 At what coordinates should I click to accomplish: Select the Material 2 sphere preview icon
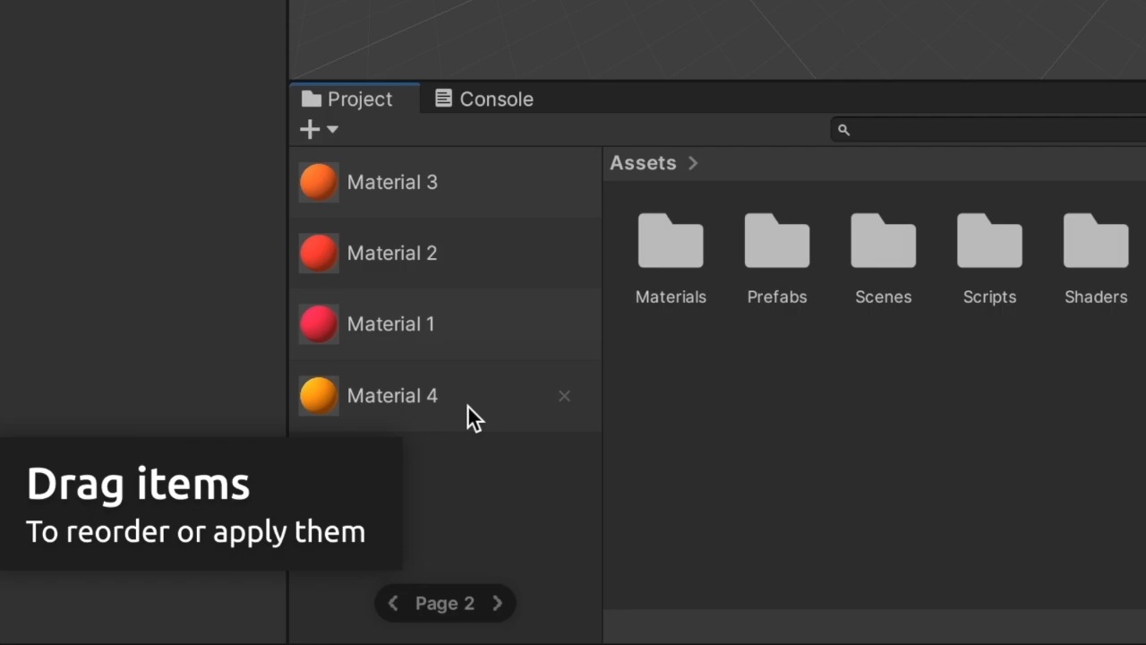point(319,253)
